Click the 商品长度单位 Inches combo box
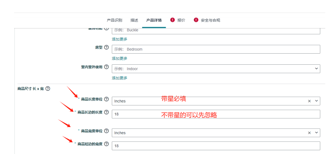The image size is (327, 154). [216, 101]
